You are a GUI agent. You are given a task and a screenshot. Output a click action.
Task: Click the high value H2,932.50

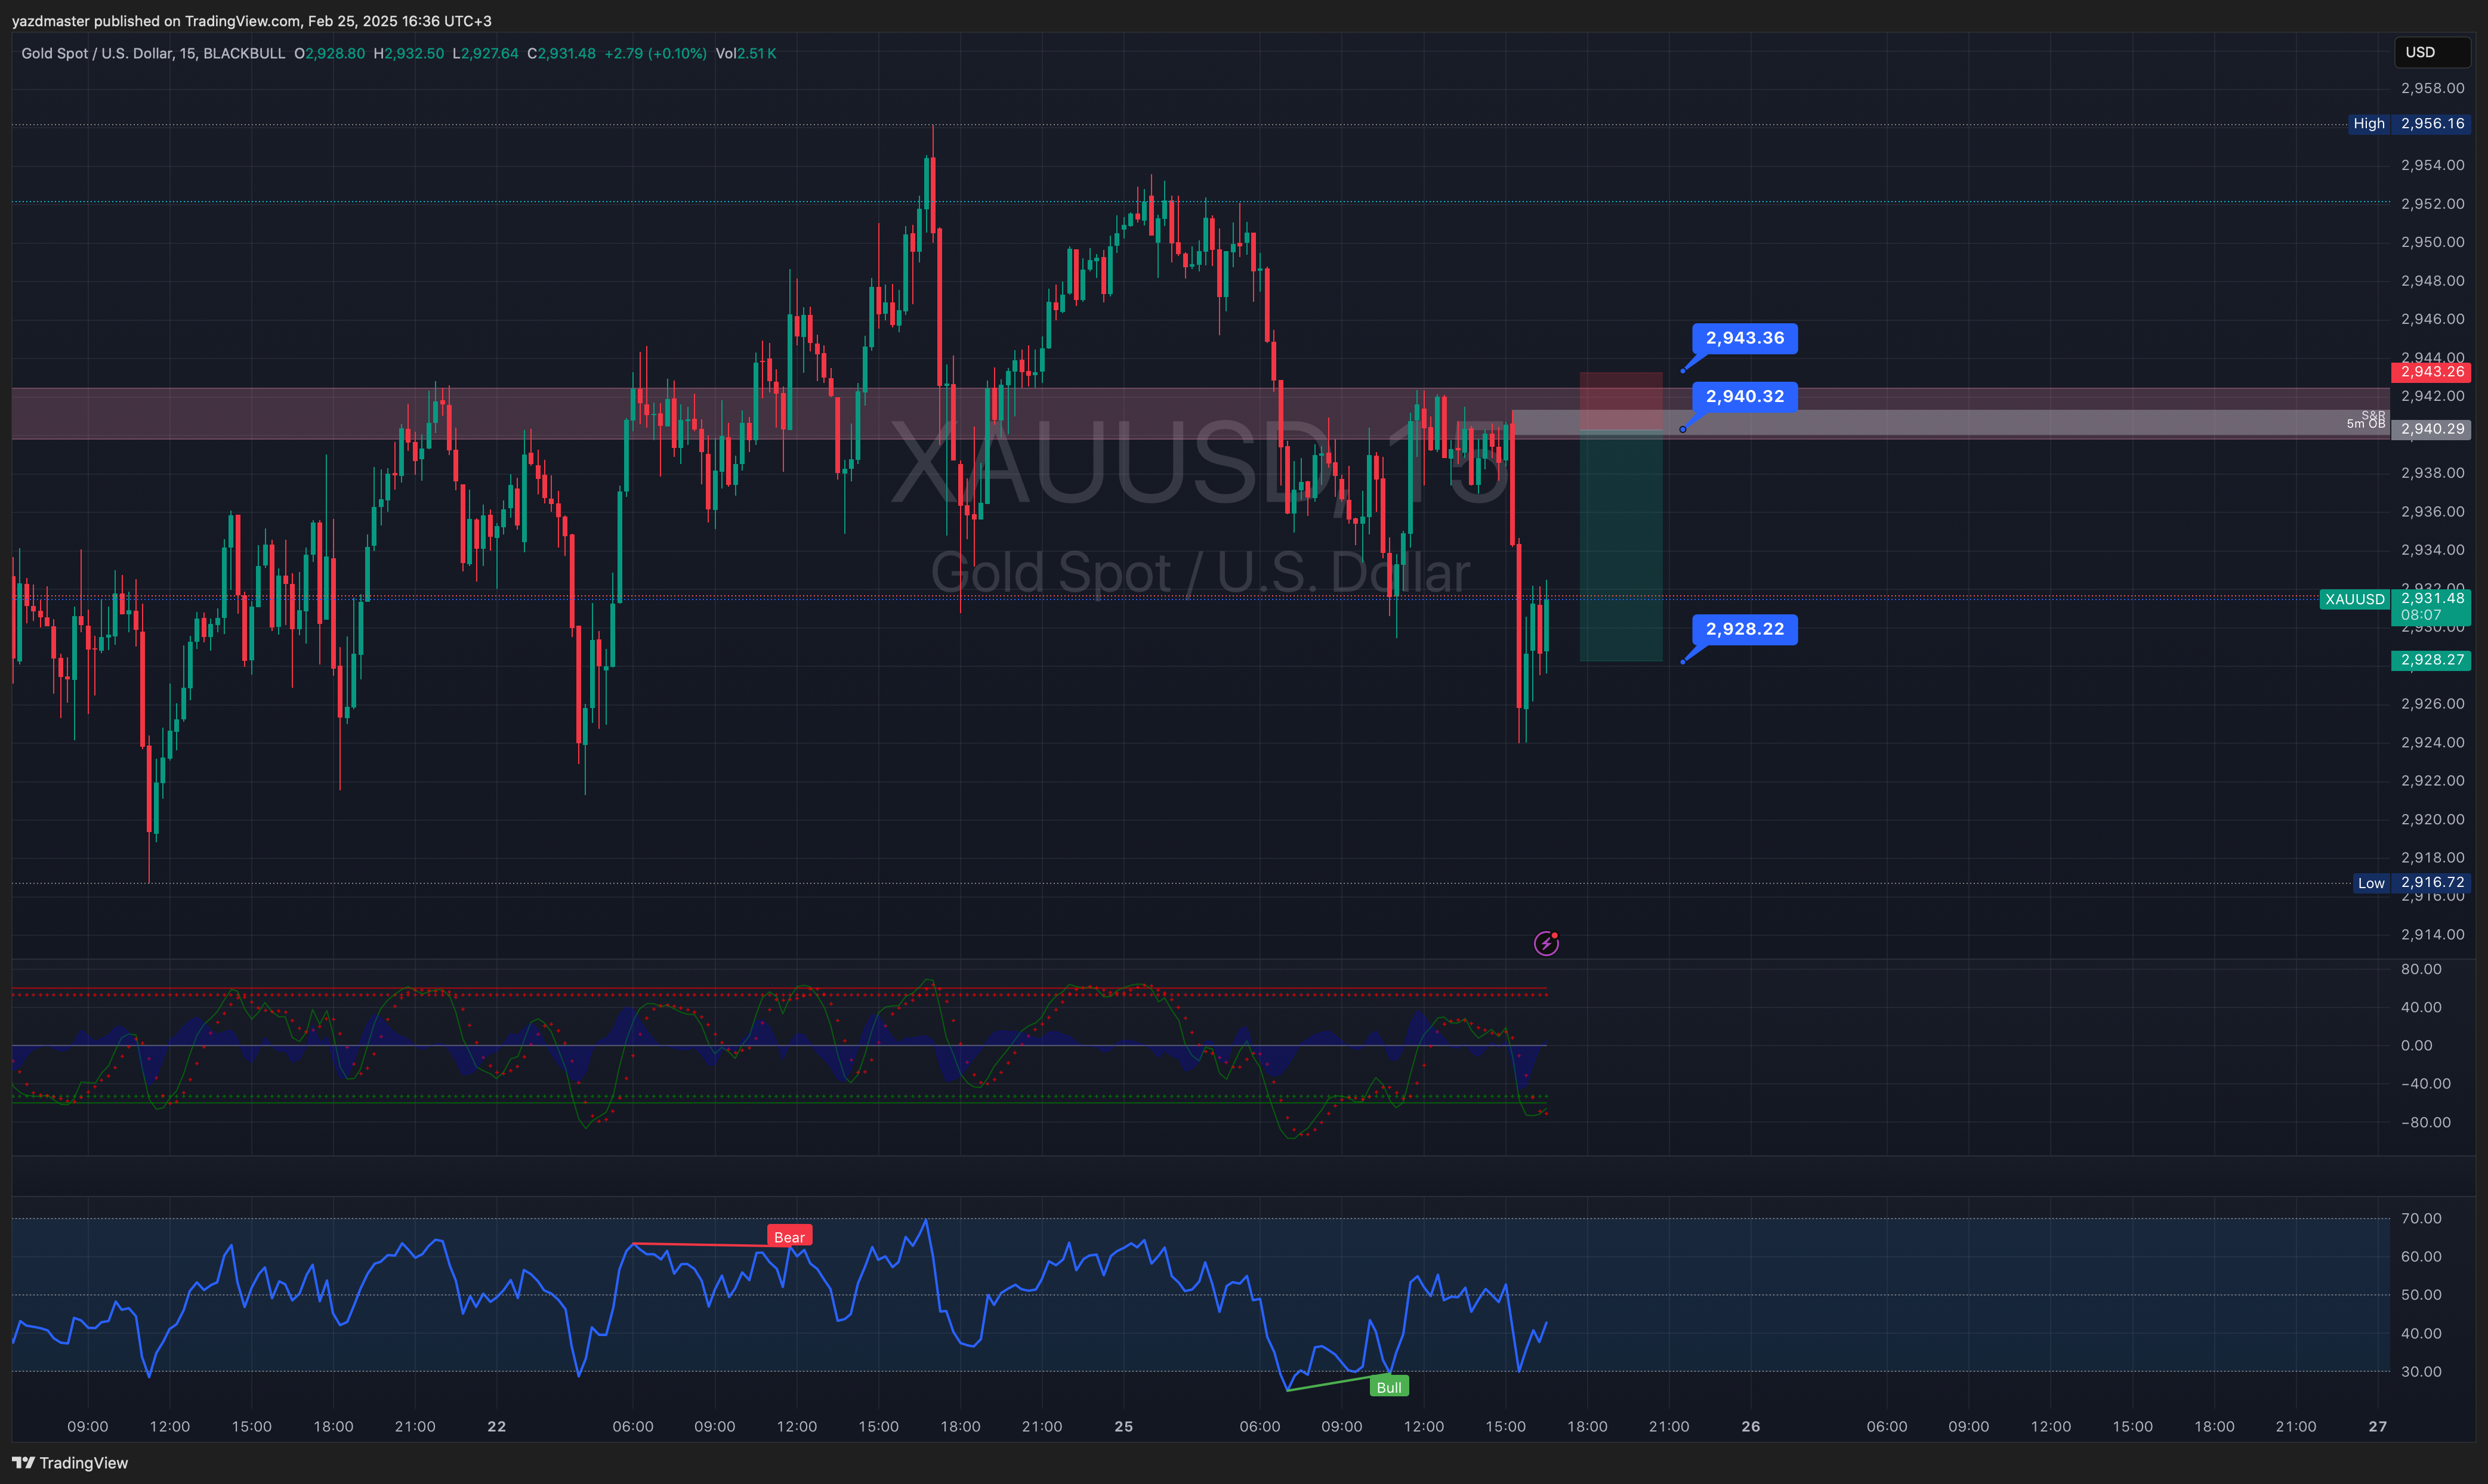click(x=409, y=53)
